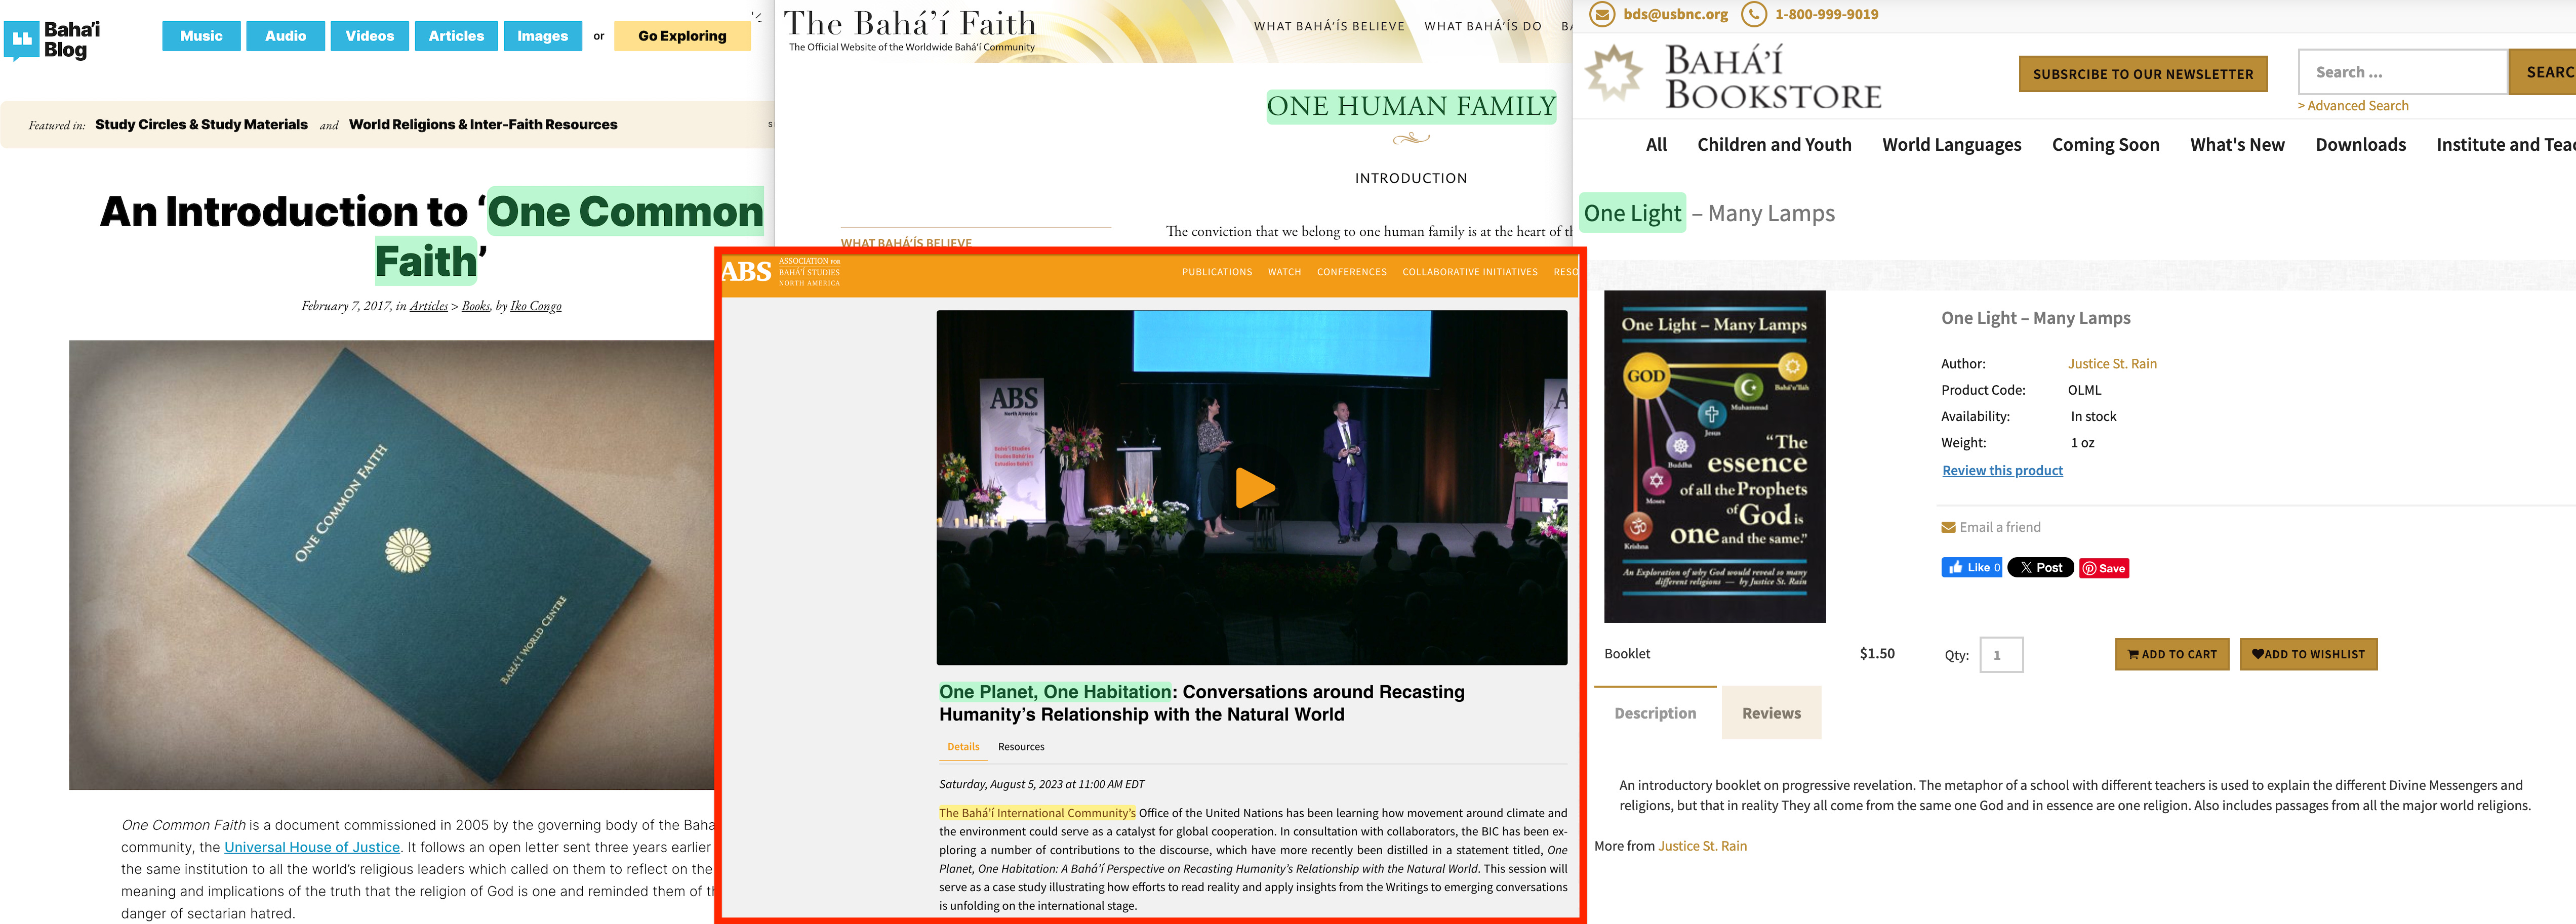The image size is (2576, 924).
Task: Open the Publications menu on ABS site
Action: click(x=1217, y=272)
